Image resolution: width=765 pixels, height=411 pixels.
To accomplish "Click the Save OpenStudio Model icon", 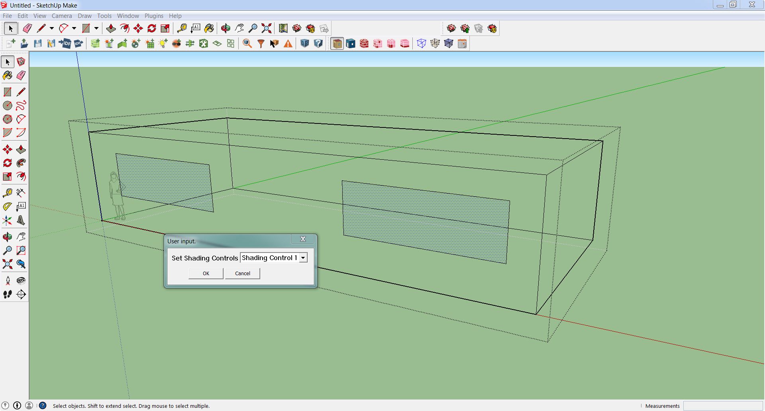I will point(38,43).
